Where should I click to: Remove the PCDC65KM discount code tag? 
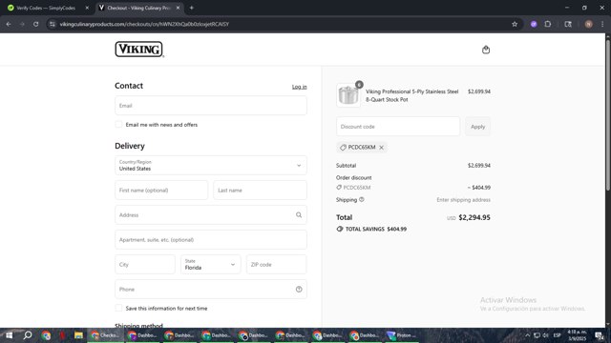click(x=382, y=148)
